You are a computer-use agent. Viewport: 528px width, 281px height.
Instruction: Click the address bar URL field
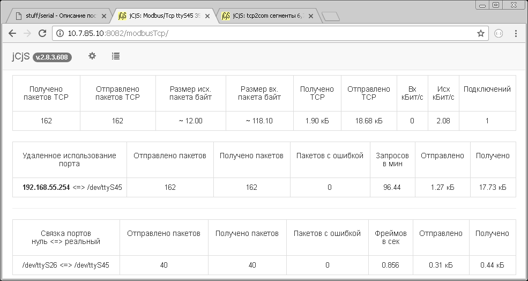point(268,33)
